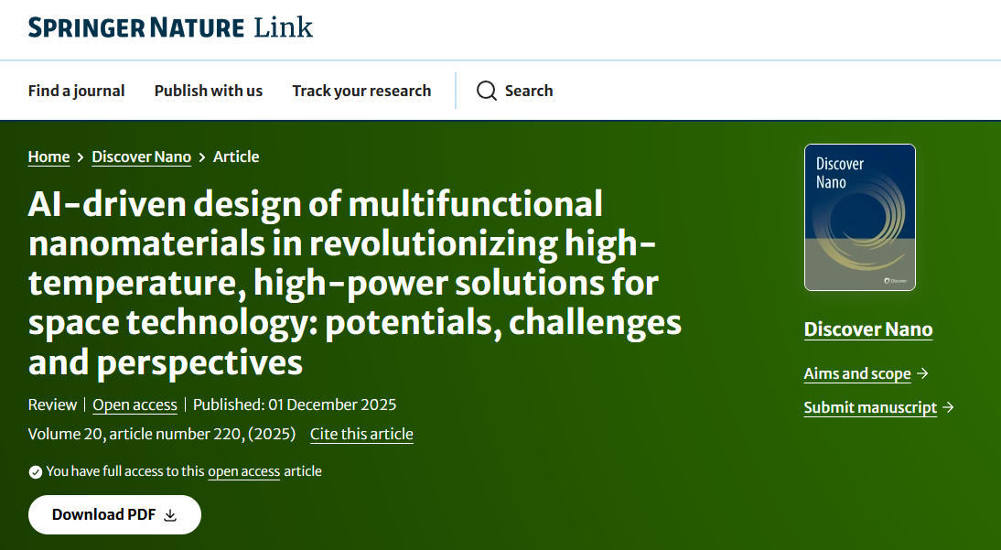The image size is (1001, 550).
Task: Click the Open access link beside Review
Action: [134, 404]
